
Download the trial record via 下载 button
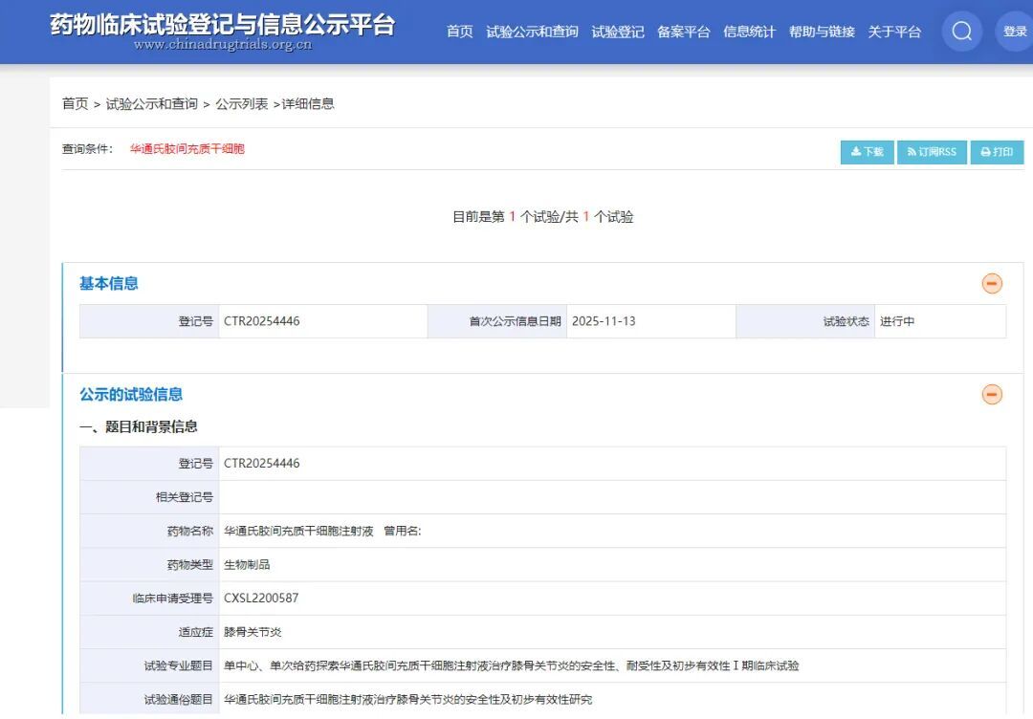click(867, 152)
